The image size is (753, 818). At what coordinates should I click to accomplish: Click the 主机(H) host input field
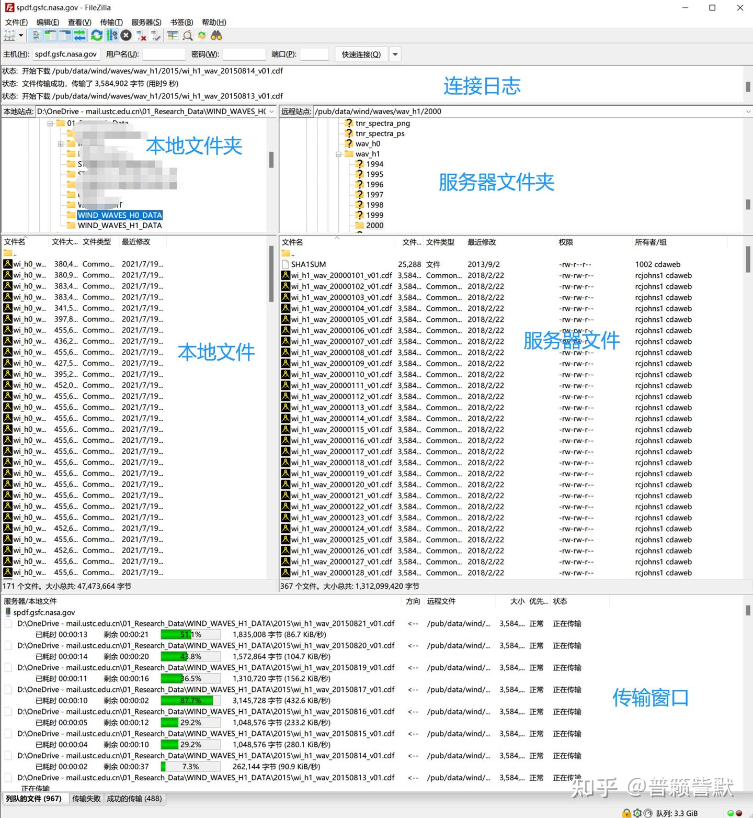(66, 54)
